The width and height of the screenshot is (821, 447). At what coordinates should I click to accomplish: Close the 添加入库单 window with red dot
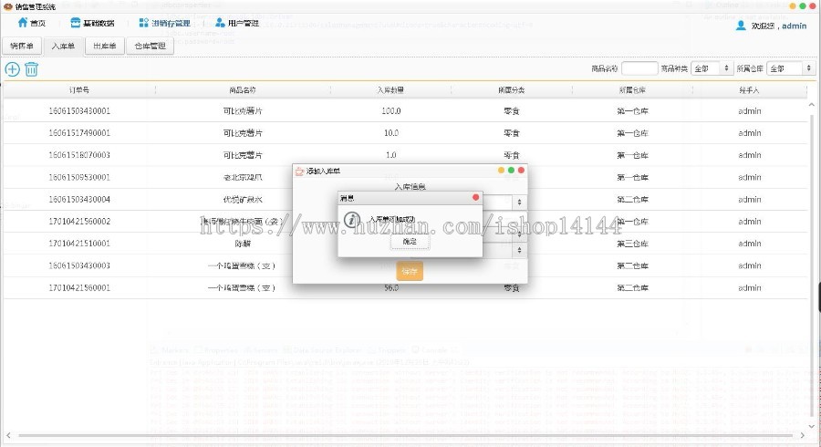(x=521, y=170)
